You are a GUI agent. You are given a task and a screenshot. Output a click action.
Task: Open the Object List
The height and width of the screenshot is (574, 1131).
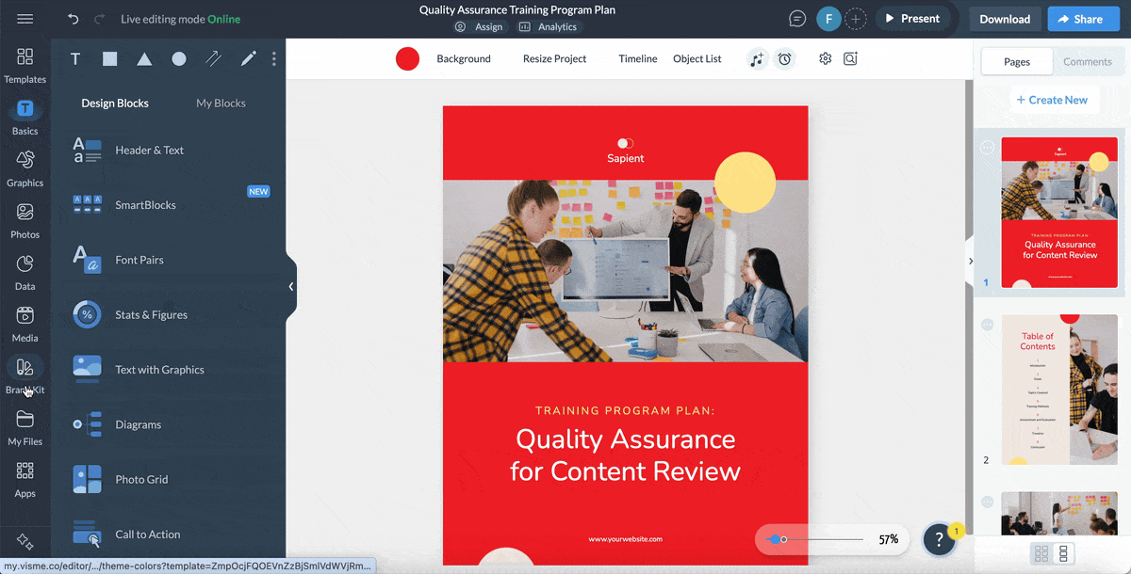pyautogui.click(x=697, y=58)
